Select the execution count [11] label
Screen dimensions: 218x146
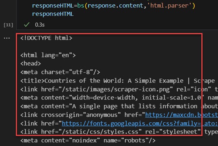click(8, 25)
